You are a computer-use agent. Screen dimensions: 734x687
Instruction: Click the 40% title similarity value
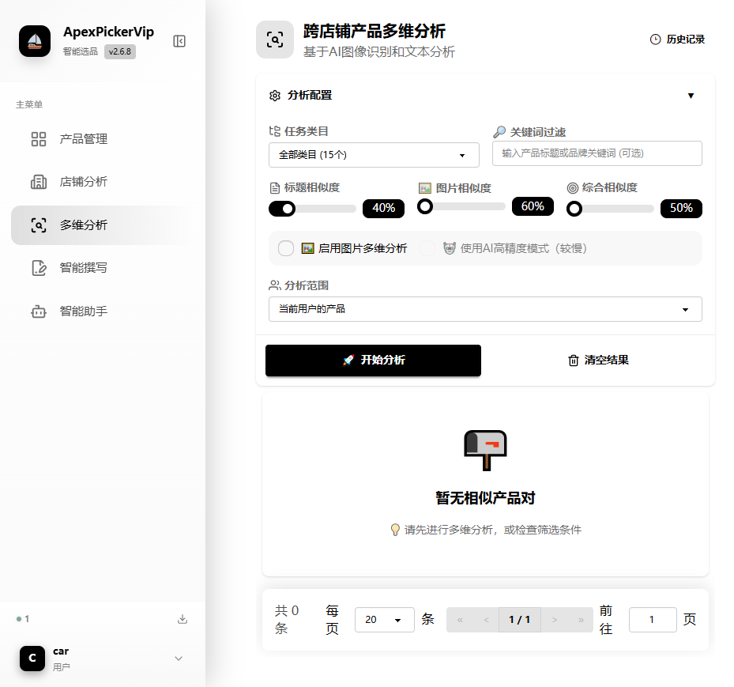(x=383, y=208)
